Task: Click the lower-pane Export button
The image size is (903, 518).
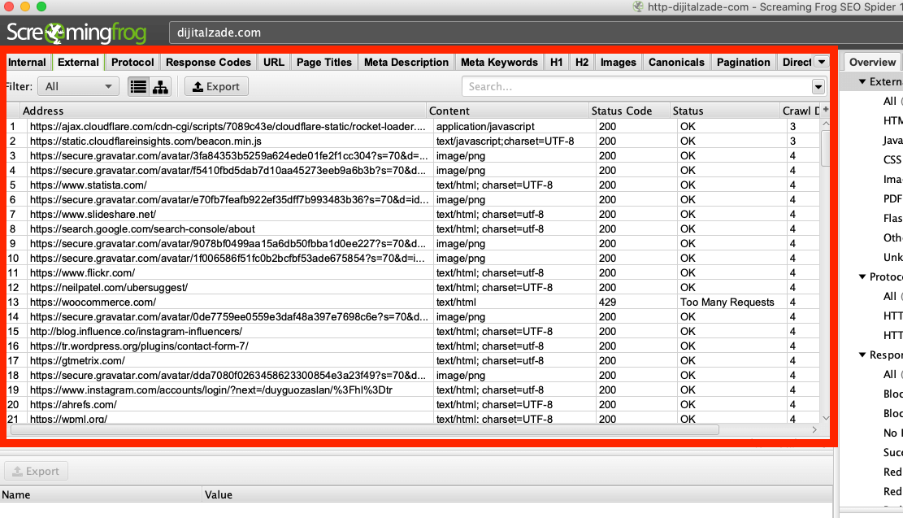Action: (37, 472)
